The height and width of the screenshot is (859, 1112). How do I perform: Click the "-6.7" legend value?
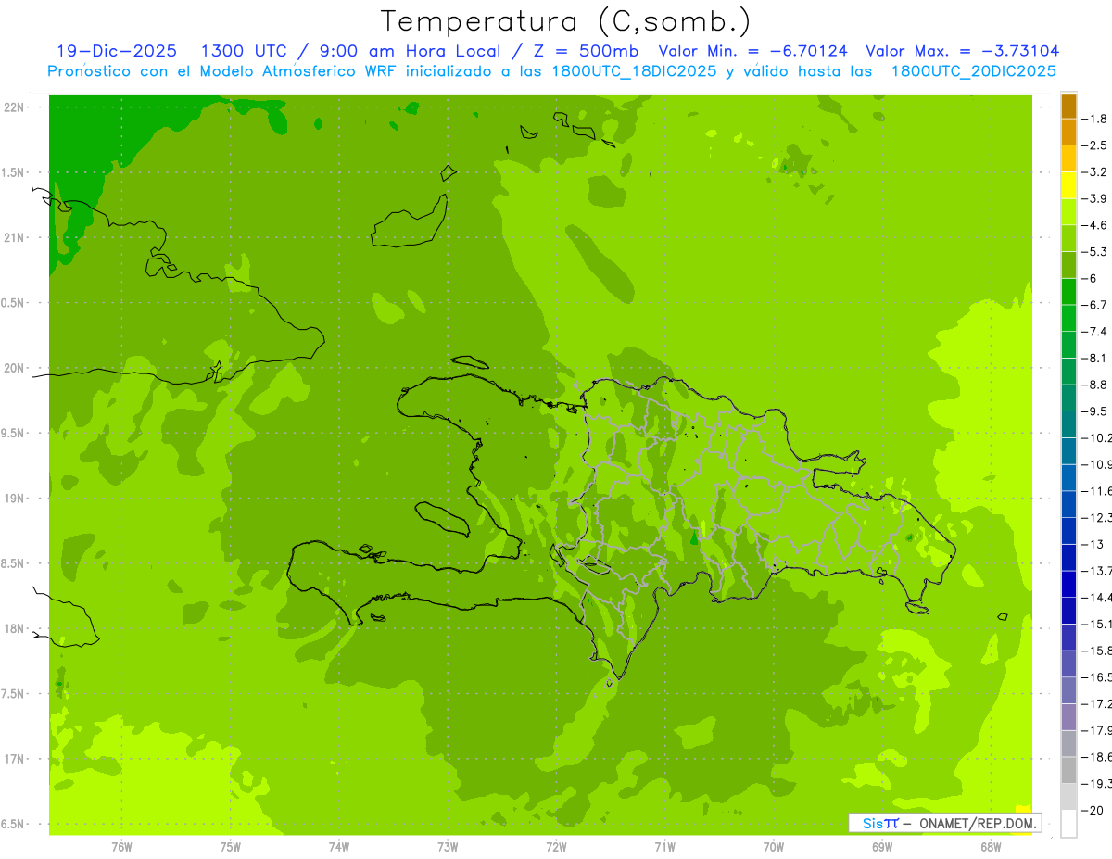click(x=1095, y=305)
